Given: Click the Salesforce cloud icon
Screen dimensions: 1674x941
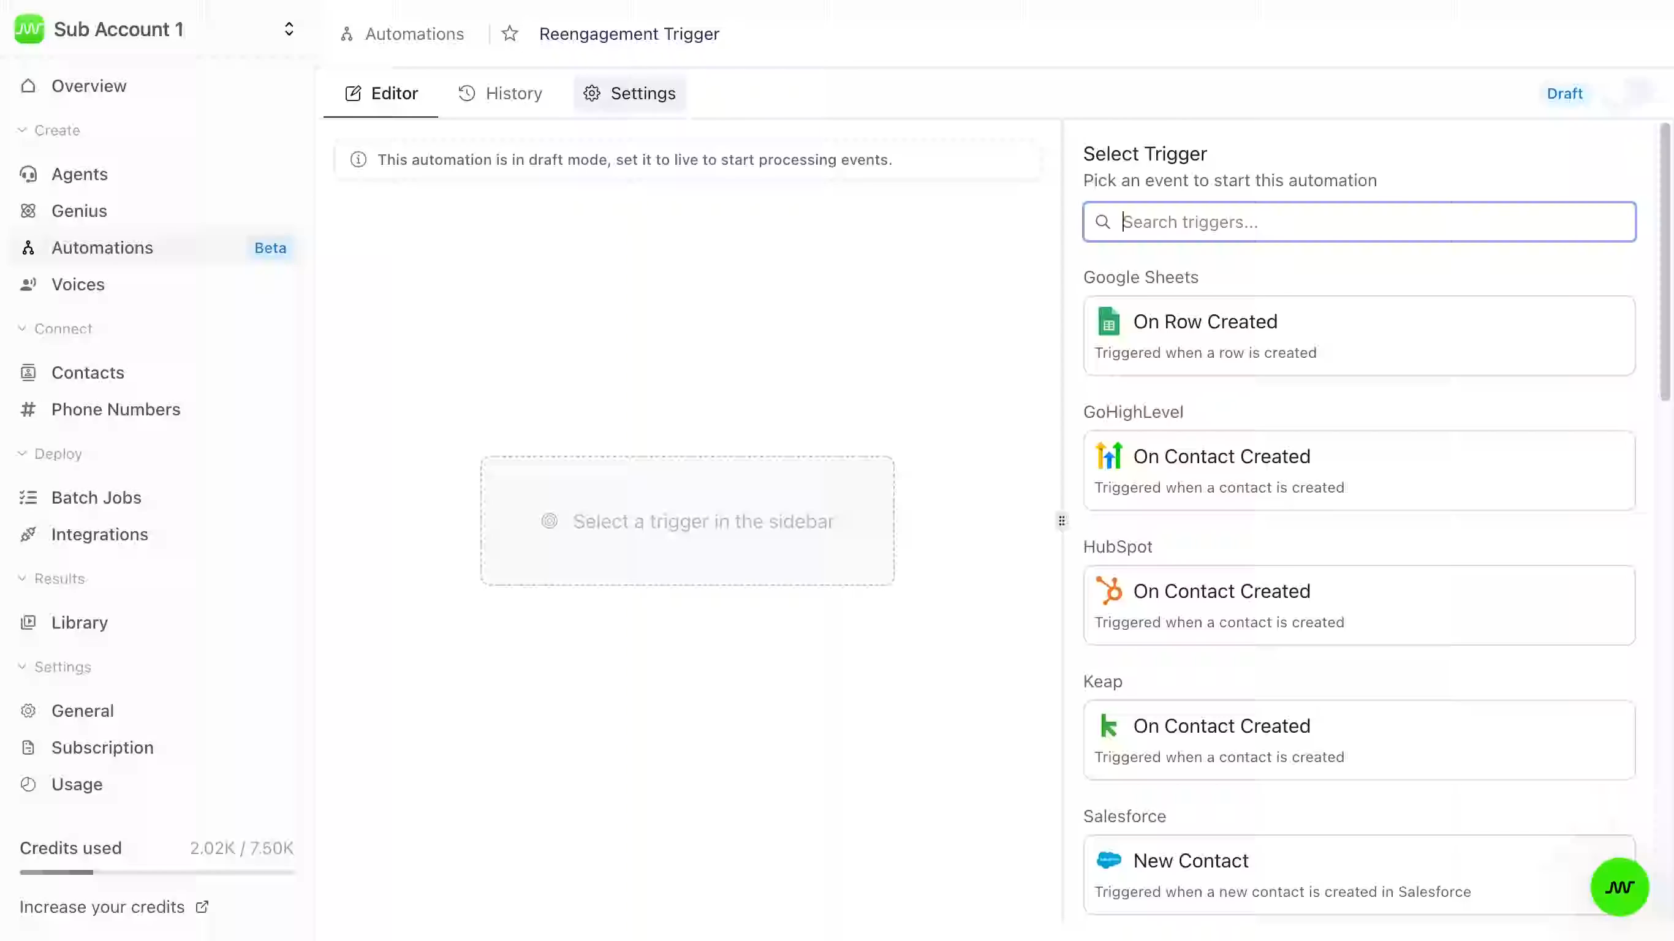Looking at the screenshot, I should pos(1108,860).
